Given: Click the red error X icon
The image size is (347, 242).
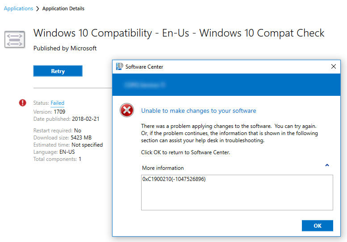Looking at the screenshot, I should click(127, 110).
